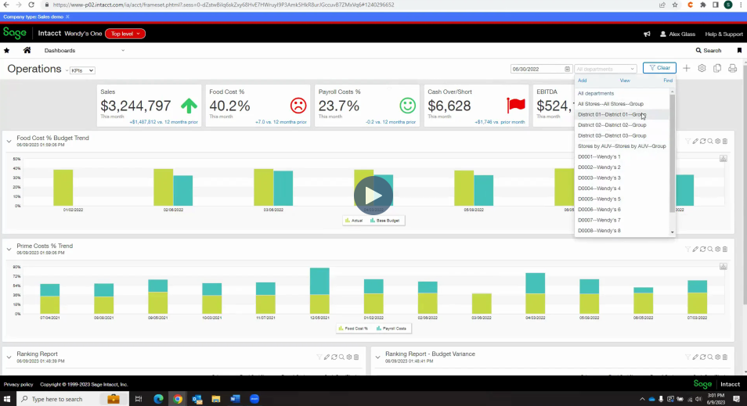This screenshot has height=406, width=747.
Task: Refresh the Prime Costs % Trend chart
Action: click(x=702, y=250)
